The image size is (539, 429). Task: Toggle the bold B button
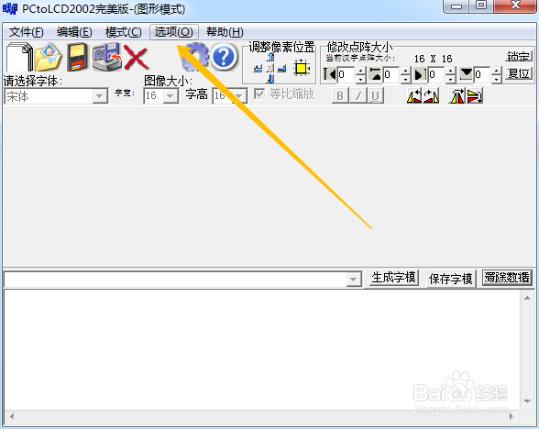tap(340, 95)
